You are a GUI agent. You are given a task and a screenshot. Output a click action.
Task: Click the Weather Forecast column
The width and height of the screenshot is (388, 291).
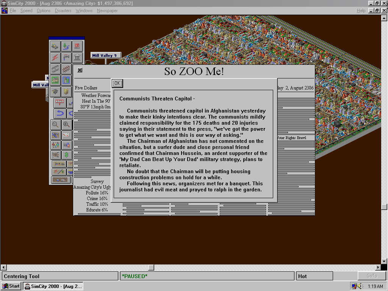pos(96,101)
